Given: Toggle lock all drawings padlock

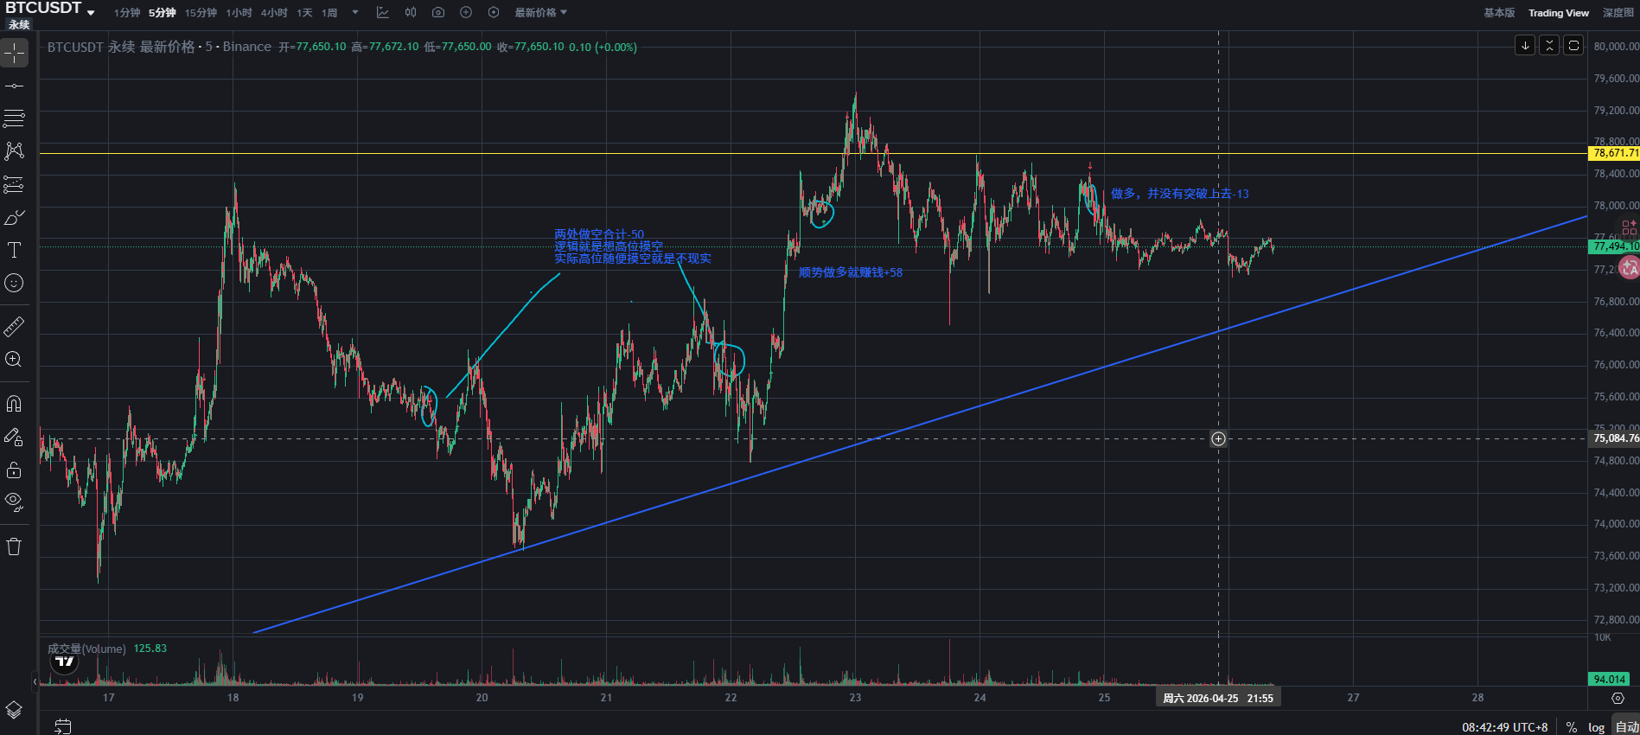Looking at the screenshot, I should coord(14,470).
